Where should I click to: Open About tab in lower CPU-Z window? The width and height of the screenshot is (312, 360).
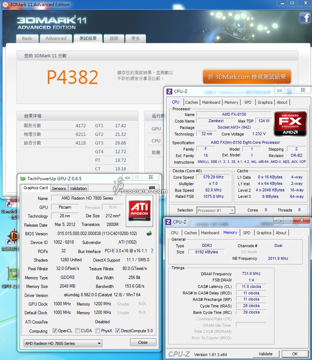click(281, 233)
